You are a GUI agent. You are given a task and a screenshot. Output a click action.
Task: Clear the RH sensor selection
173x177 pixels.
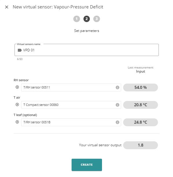(17, 87)
